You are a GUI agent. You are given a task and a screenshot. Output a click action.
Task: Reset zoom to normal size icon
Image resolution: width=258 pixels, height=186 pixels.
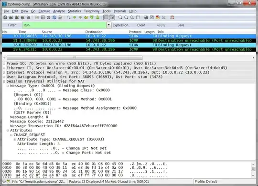point(132,17)
